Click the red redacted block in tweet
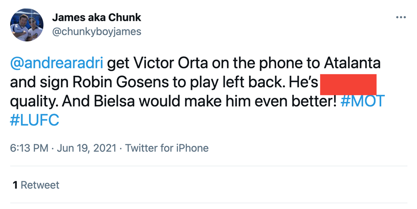Image resolution: width=417 pixels, height=209 pixels. tap(348, 84)
